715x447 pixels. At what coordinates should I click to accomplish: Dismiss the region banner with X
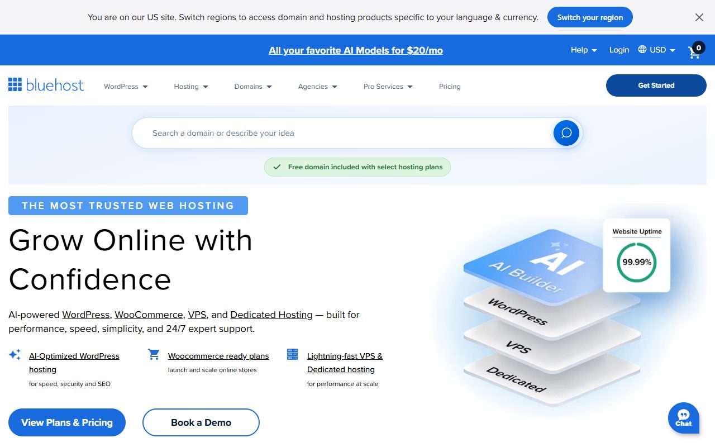[x=699, y=17]
